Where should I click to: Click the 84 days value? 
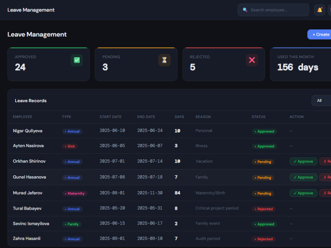coord(177,193)
